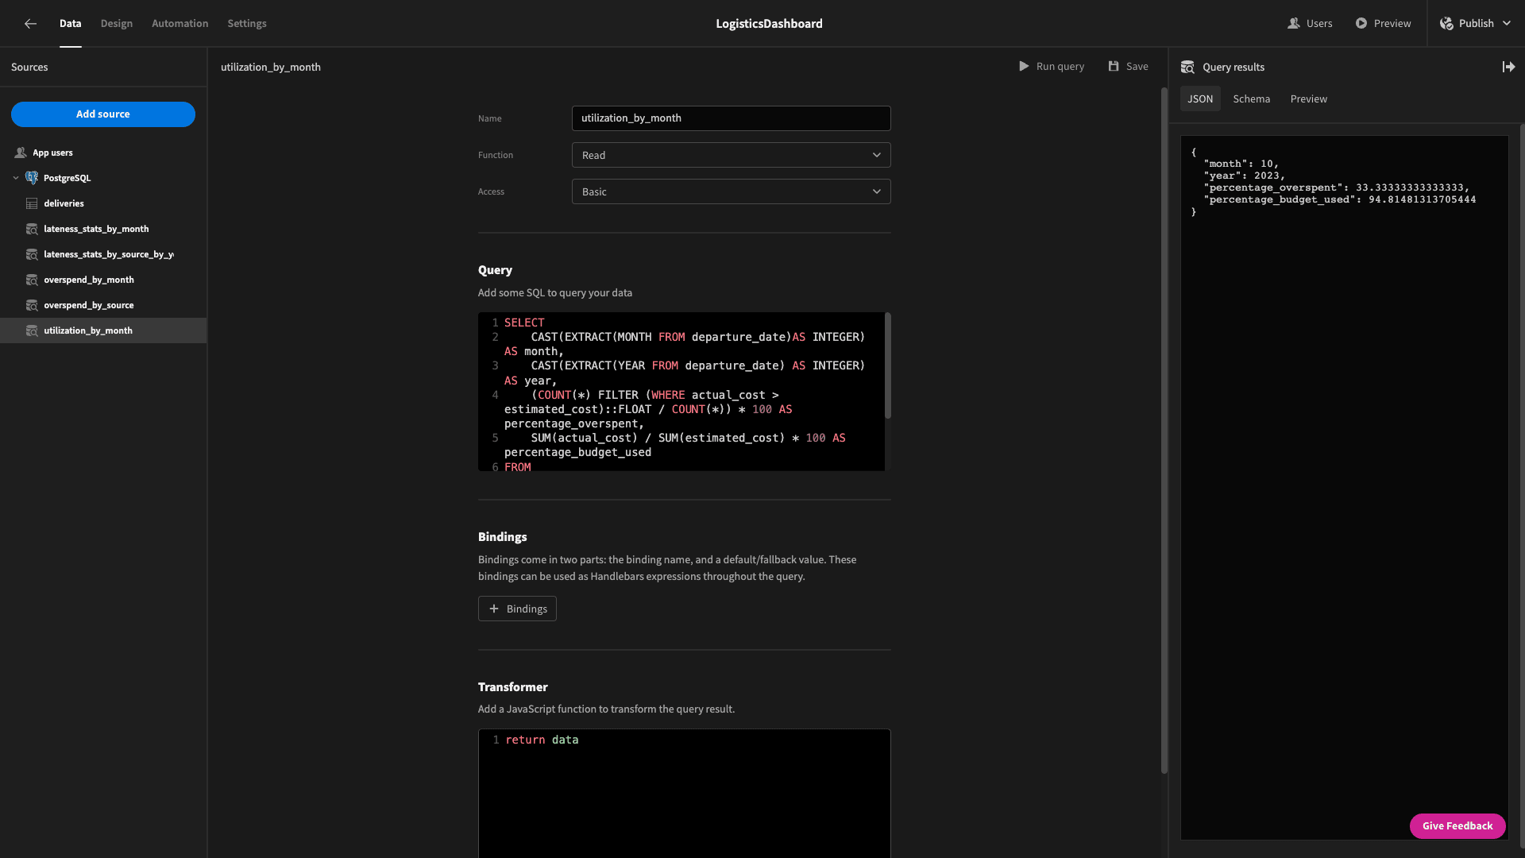The image size is (1525, 858).
Task: Switch to the Schema results tab
Action: click(x=1251, y=99)
